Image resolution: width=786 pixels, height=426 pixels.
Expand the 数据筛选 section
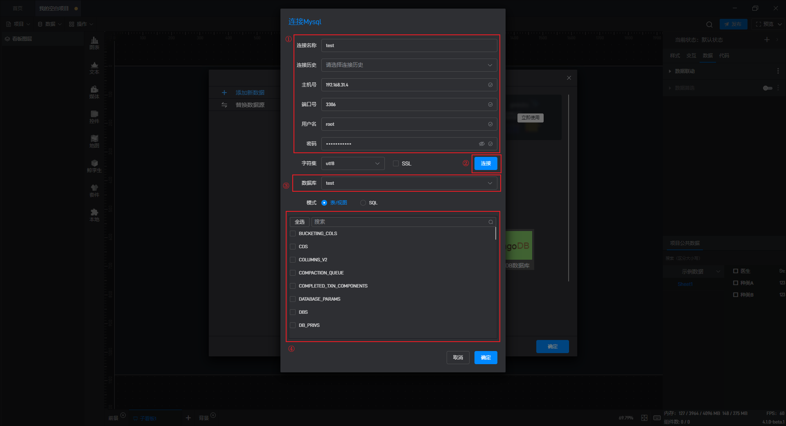(670, 88)
